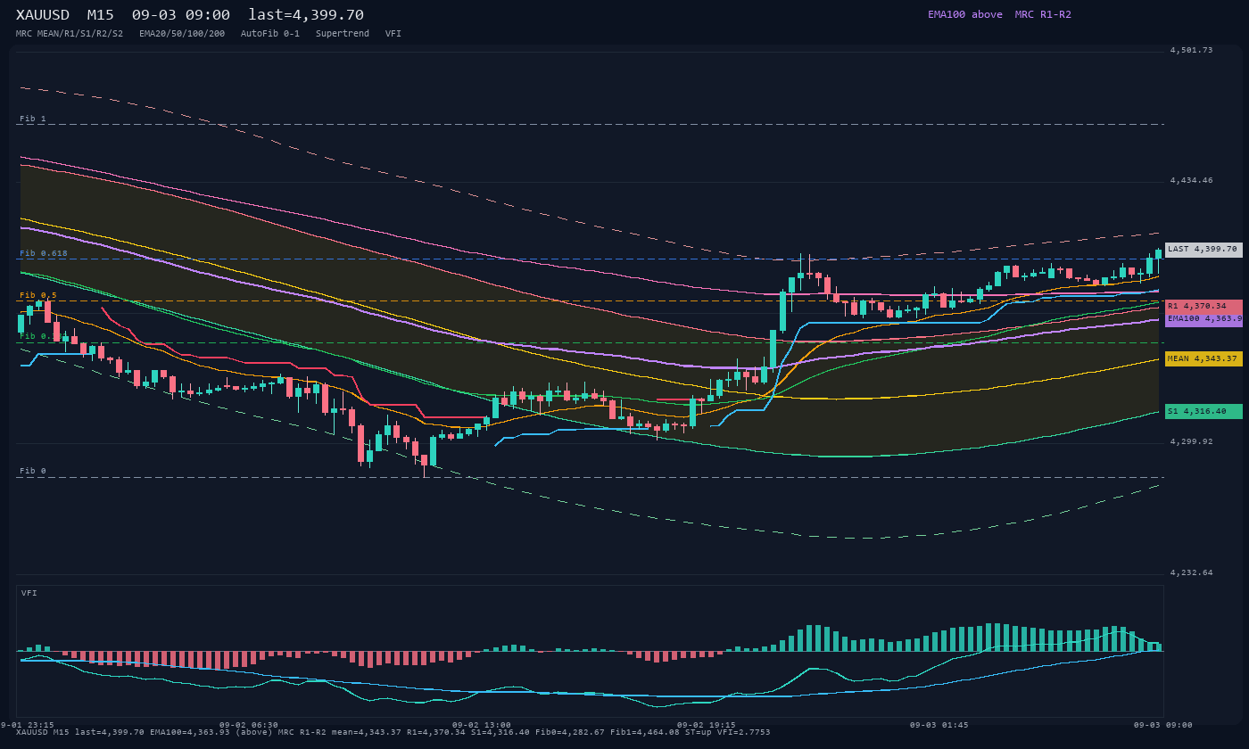The image size is (1249, 749).
Task: Click the Fib 0 level label
Action: click(33, 471)
